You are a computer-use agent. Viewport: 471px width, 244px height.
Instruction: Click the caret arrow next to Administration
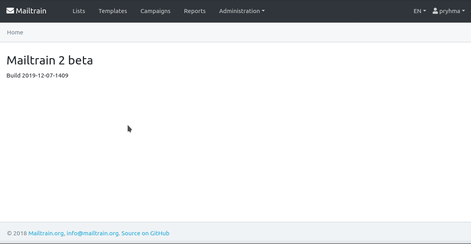click(263, 11)
